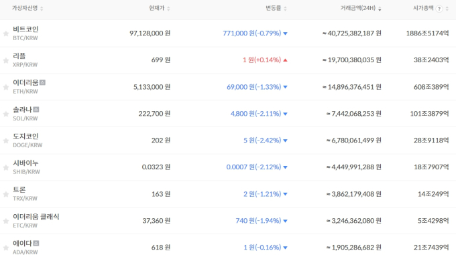Open the 이더리움 클래식 asset name
Screen dimensions: 456x259
pyautogui.click(x=36, y=217)
